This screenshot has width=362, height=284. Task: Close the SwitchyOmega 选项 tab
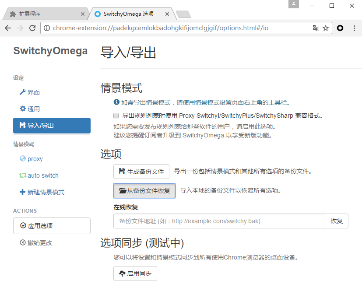tap(167, 14)
